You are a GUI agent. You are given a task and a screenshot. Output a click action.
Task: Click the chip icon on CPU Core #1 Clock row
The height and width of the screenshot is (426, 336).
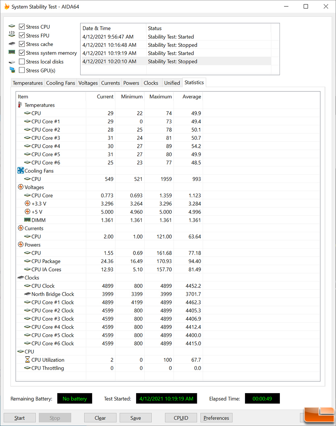[x=28, y=302]
